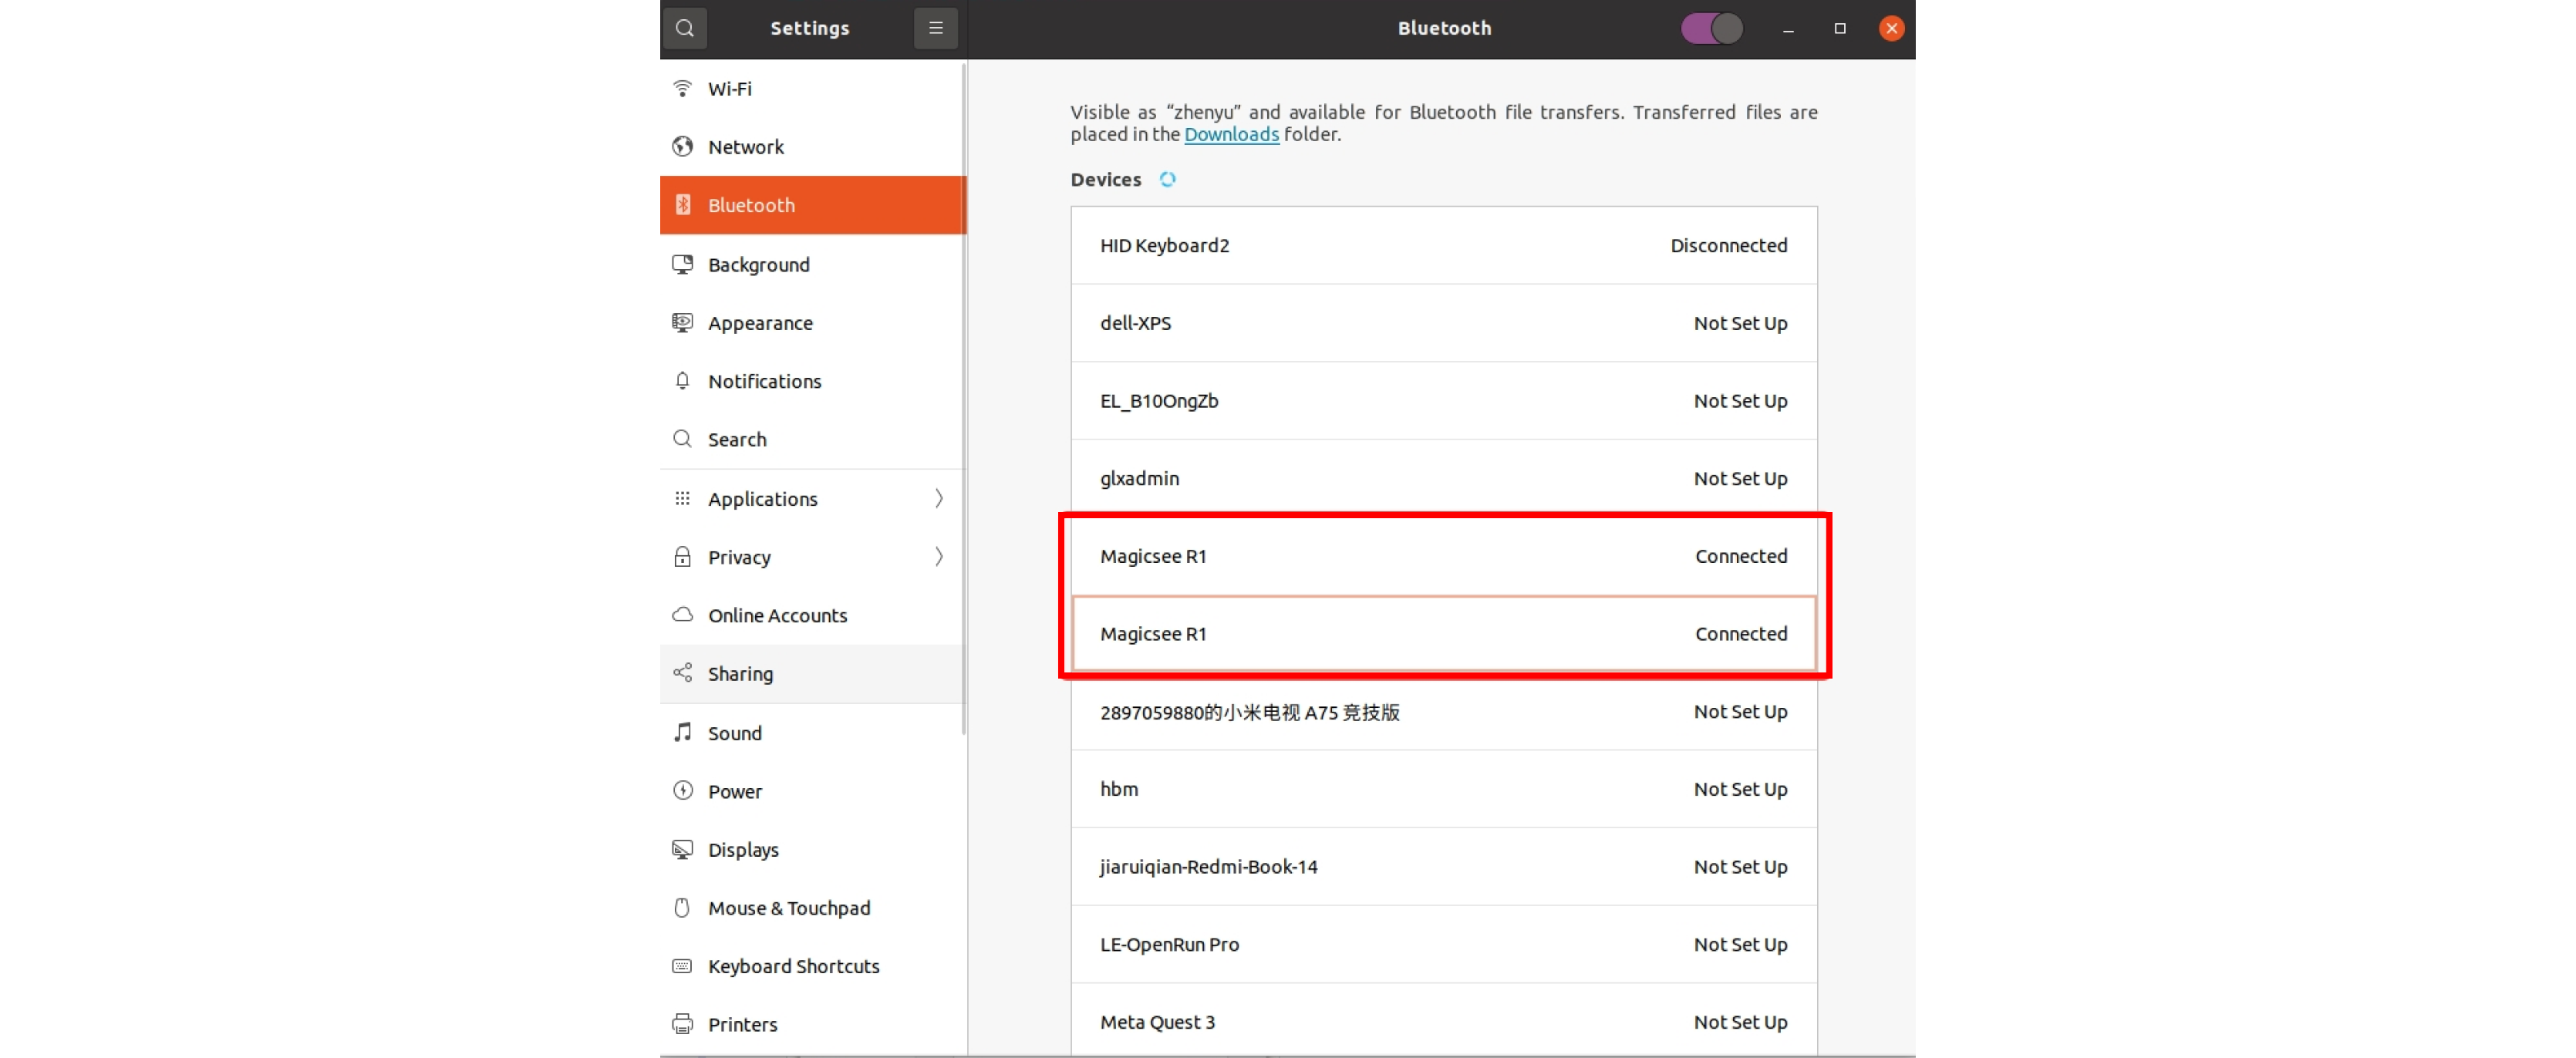Open the Downloads folder link
This screenshot has width=2576, height=1058.
click(1231, 134)
